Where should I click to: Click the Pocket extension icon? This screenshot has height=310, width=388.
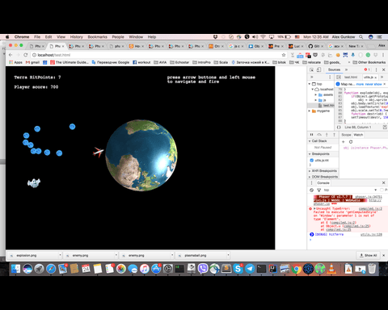coord(315,55)
